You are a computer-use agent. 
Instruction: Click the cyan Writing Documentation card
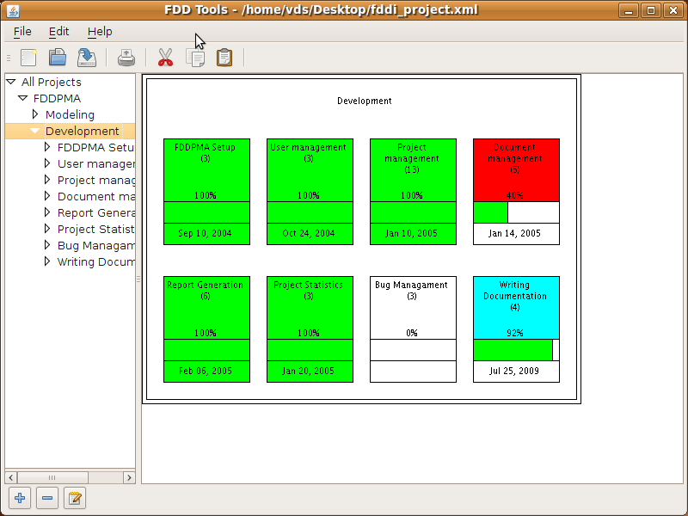[x=516, y=329]
